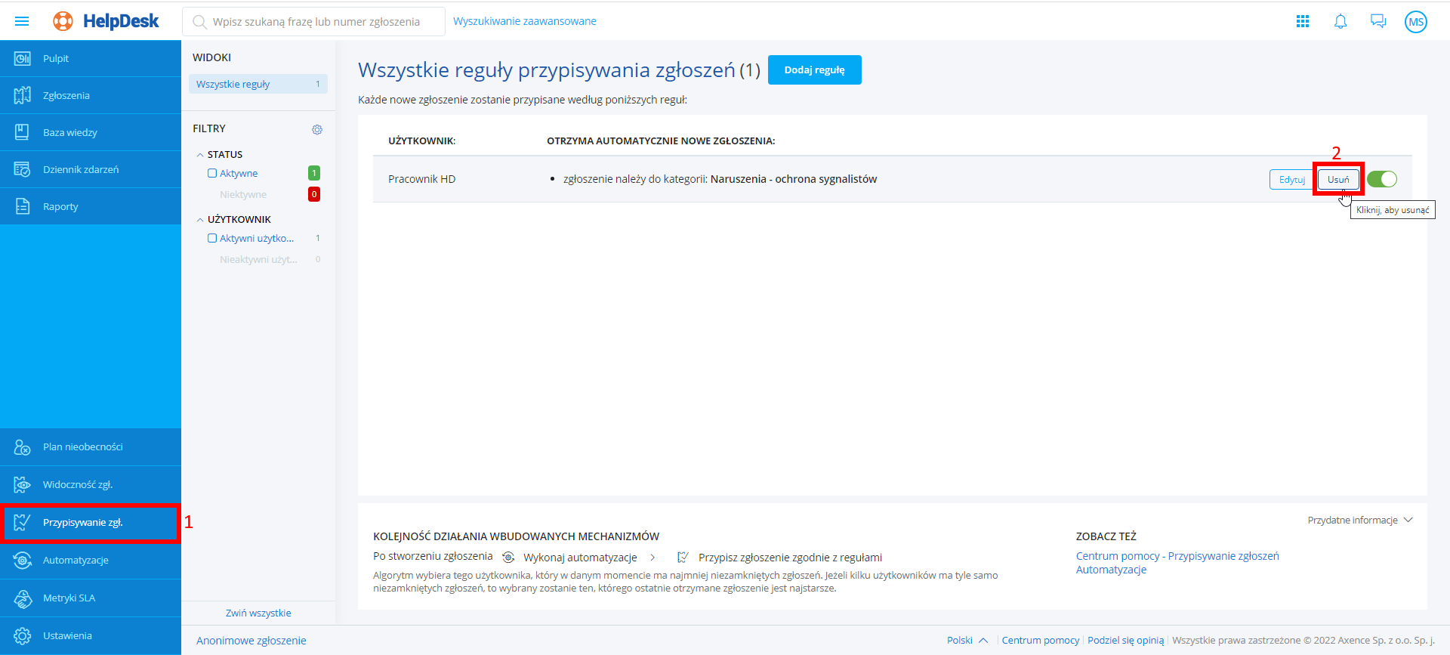Open Ustawienia in the sidebar

[67, 635]
